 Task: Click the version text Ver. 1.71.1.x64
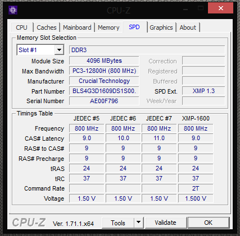(x=73, y=224)
